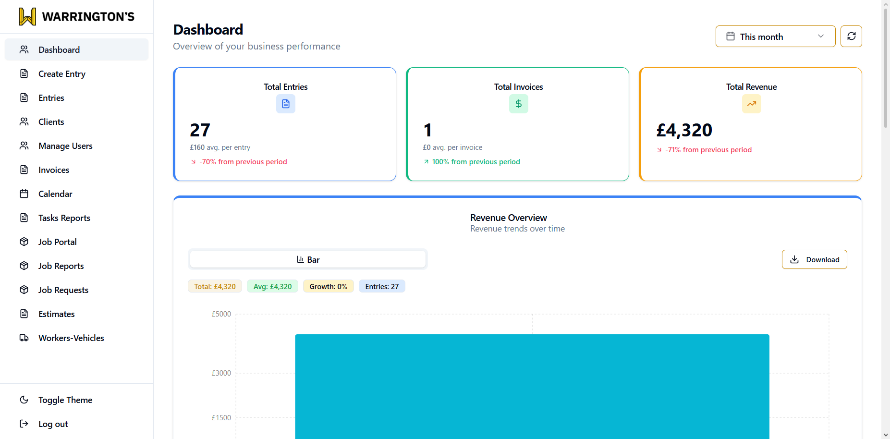The image size is (890, 439).
Task: Click the Warrington's logo icon
Action: click(27, 16)
